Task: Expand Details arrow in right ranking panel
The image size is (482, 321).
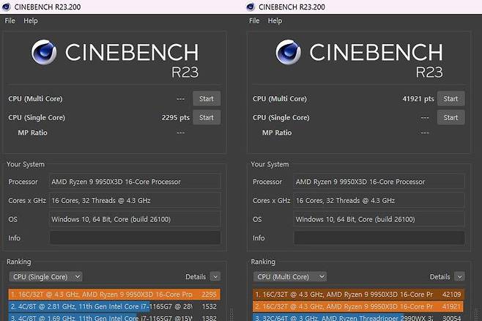Action: [459, 277]
